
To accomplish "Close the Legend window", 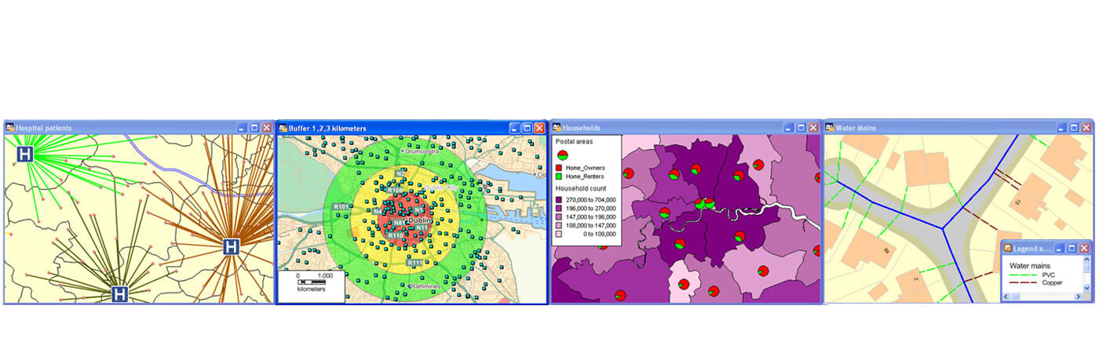I will pos(1084,248).
